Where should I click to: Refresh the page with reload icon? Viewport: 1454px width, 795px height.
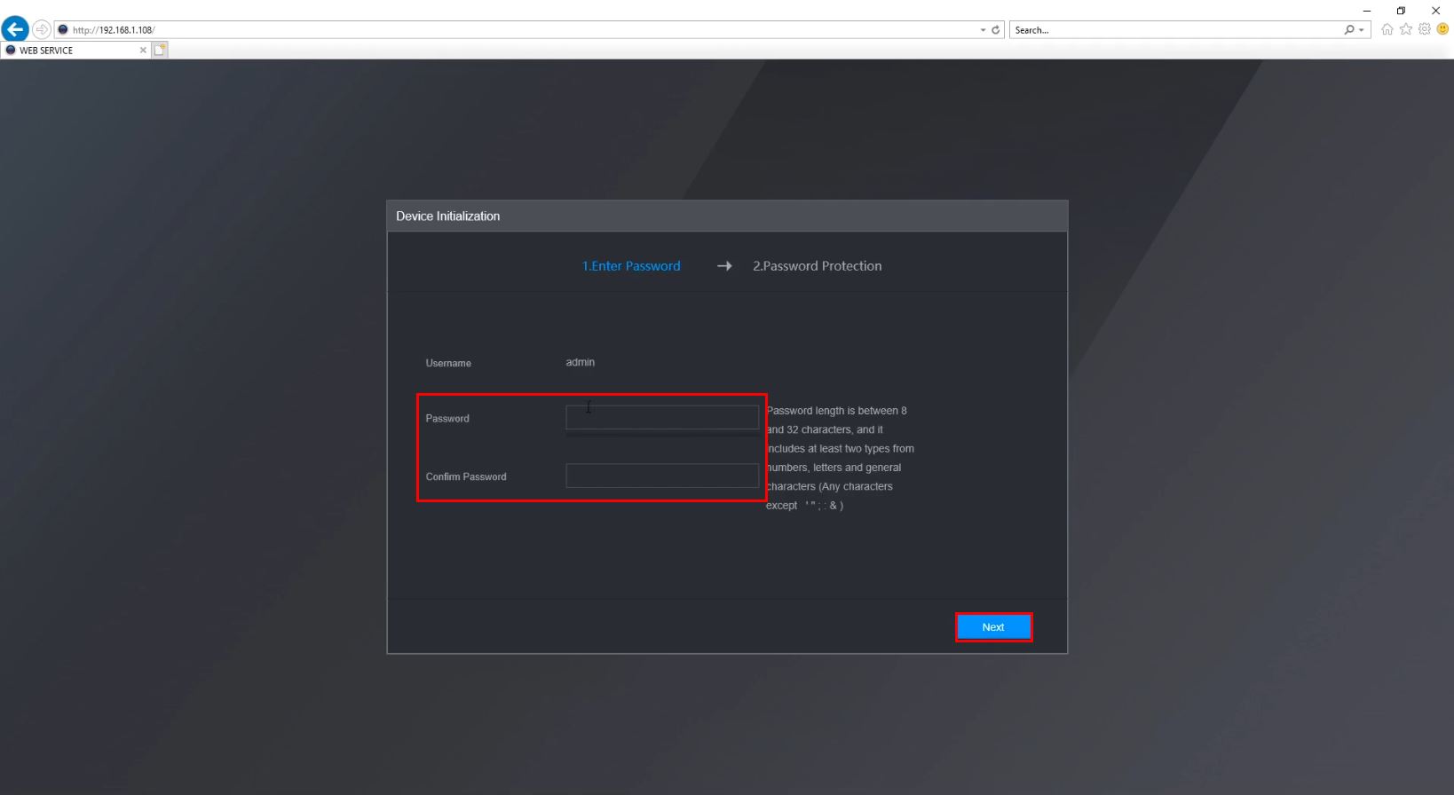click(996, 30)
